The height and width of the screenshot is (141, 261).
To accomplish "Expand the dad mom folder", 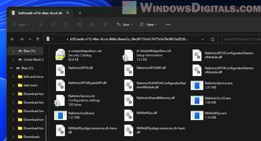I will click(x=13, y=85).
